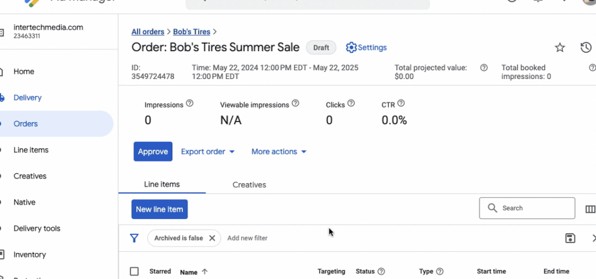Image resolution: width=596 pixels, height=279 pixels.
Task: Show help icon next to Status column
Action: (381, 271)
